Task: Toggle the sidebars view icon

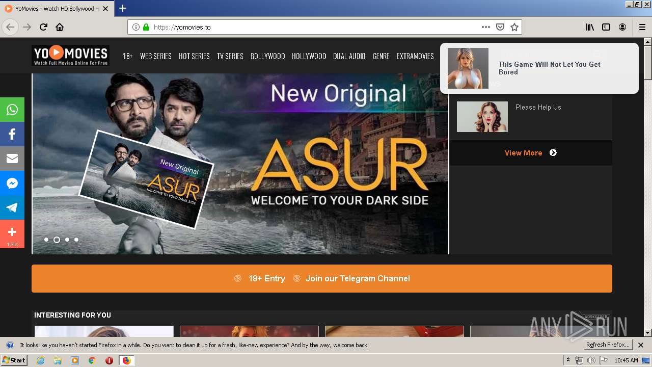Action: (606, 27)
